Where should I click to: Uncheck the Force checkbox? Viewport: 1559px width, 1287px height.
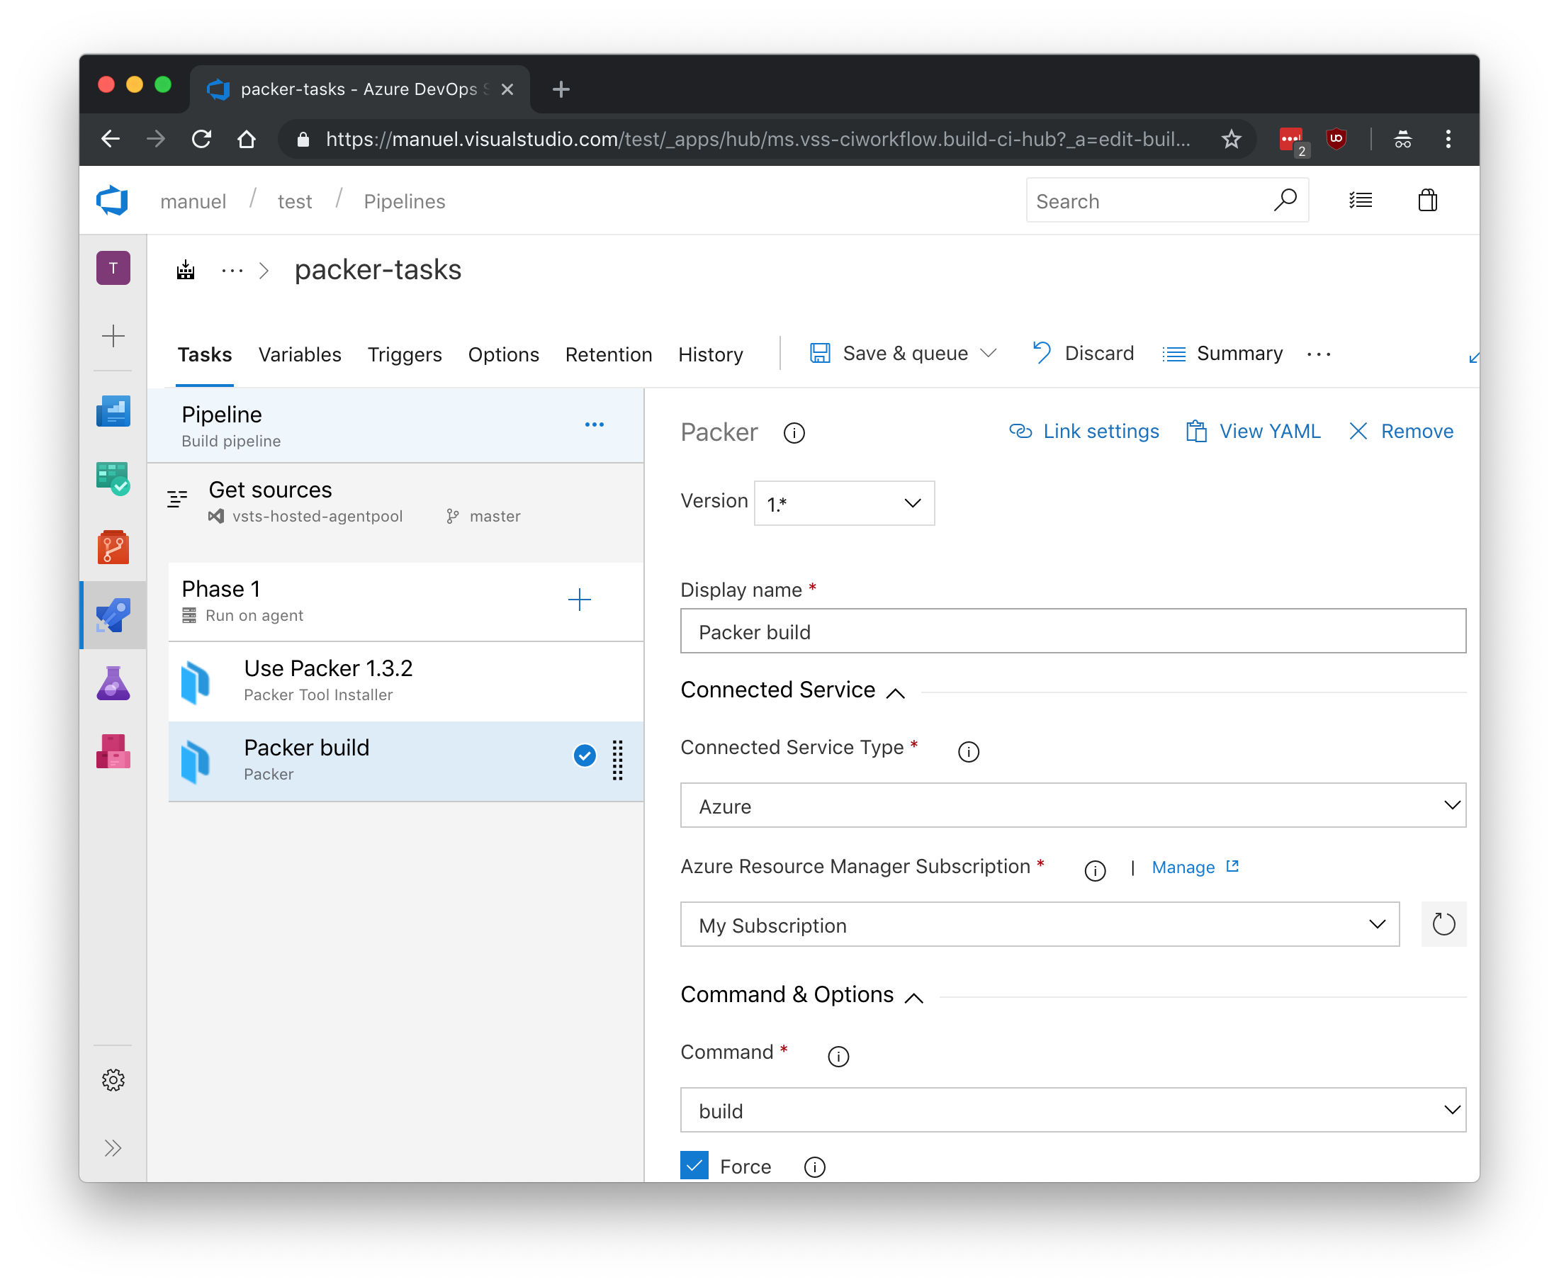click(694, 1165)
